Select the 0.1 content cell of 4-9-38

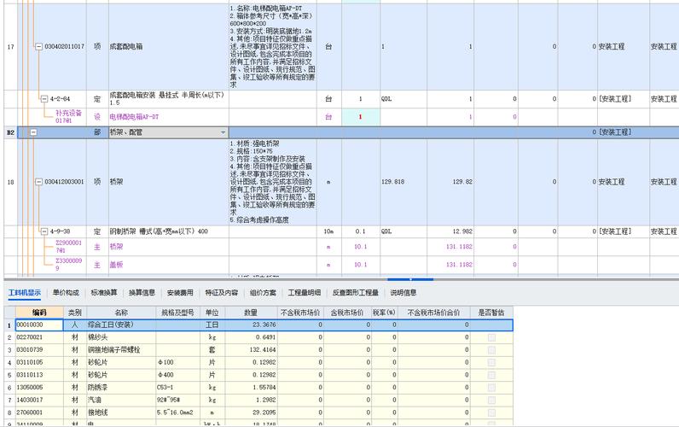click(360, 231)
